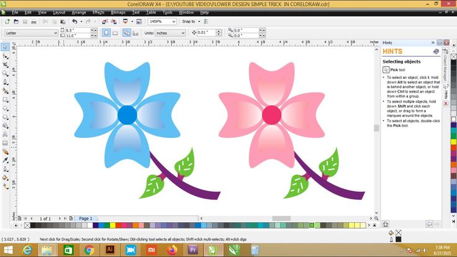Open the Bitmaps menu
Viewport: 457px width, 257px height.
pos(117,12)
